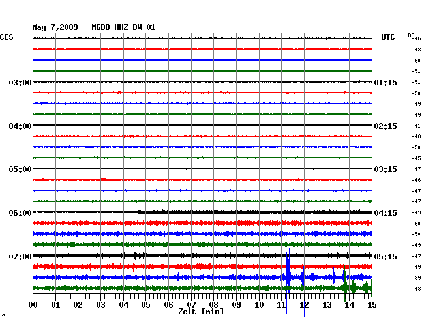Image resolution: width=424 pixels, height=322 pixels.
Task: Click the '09' minute axis label
Action: click(236, 304)
